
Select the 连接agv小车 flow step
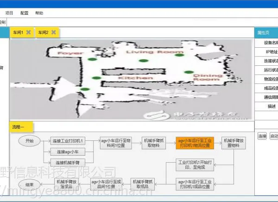pos(68,152)
